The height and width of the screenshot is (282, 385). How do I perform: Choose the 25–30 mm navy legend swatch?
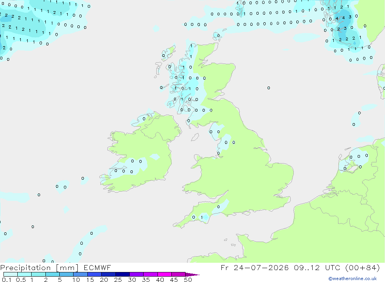click(x=122, y=274)
